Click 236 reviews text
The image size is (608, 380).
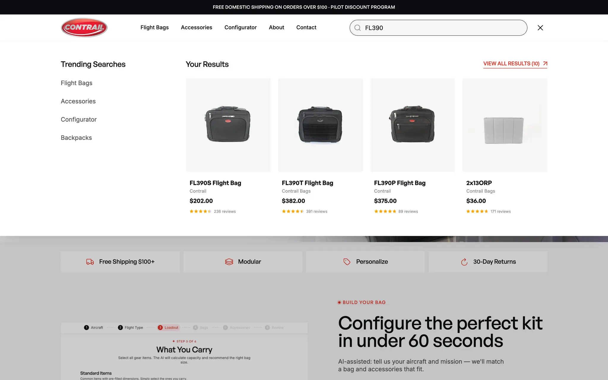pyautogui.click(x=225, y=211)
